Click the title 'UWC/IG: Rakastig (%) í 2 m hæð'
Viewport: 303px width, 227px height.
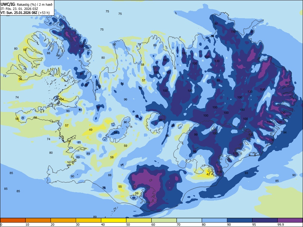(x=26, y=5)
